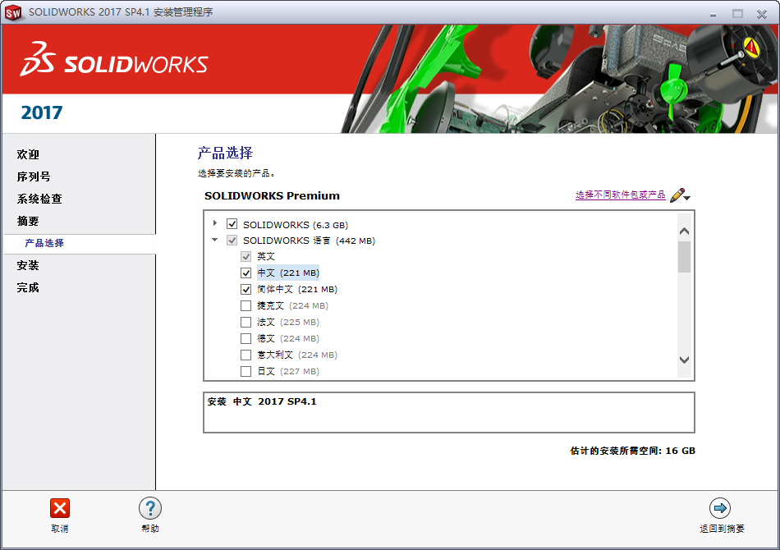The image size is (780, 550).
Task: Close the installation manager window
Action: coord(762,14)
